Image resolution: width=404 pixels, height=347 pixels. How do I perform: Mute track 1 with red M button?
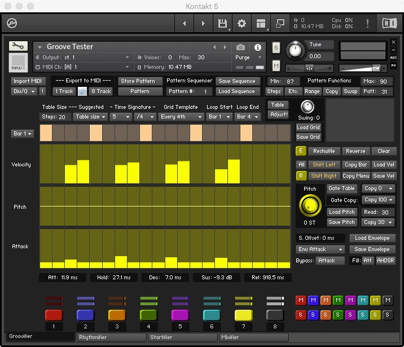coord(301,300)
